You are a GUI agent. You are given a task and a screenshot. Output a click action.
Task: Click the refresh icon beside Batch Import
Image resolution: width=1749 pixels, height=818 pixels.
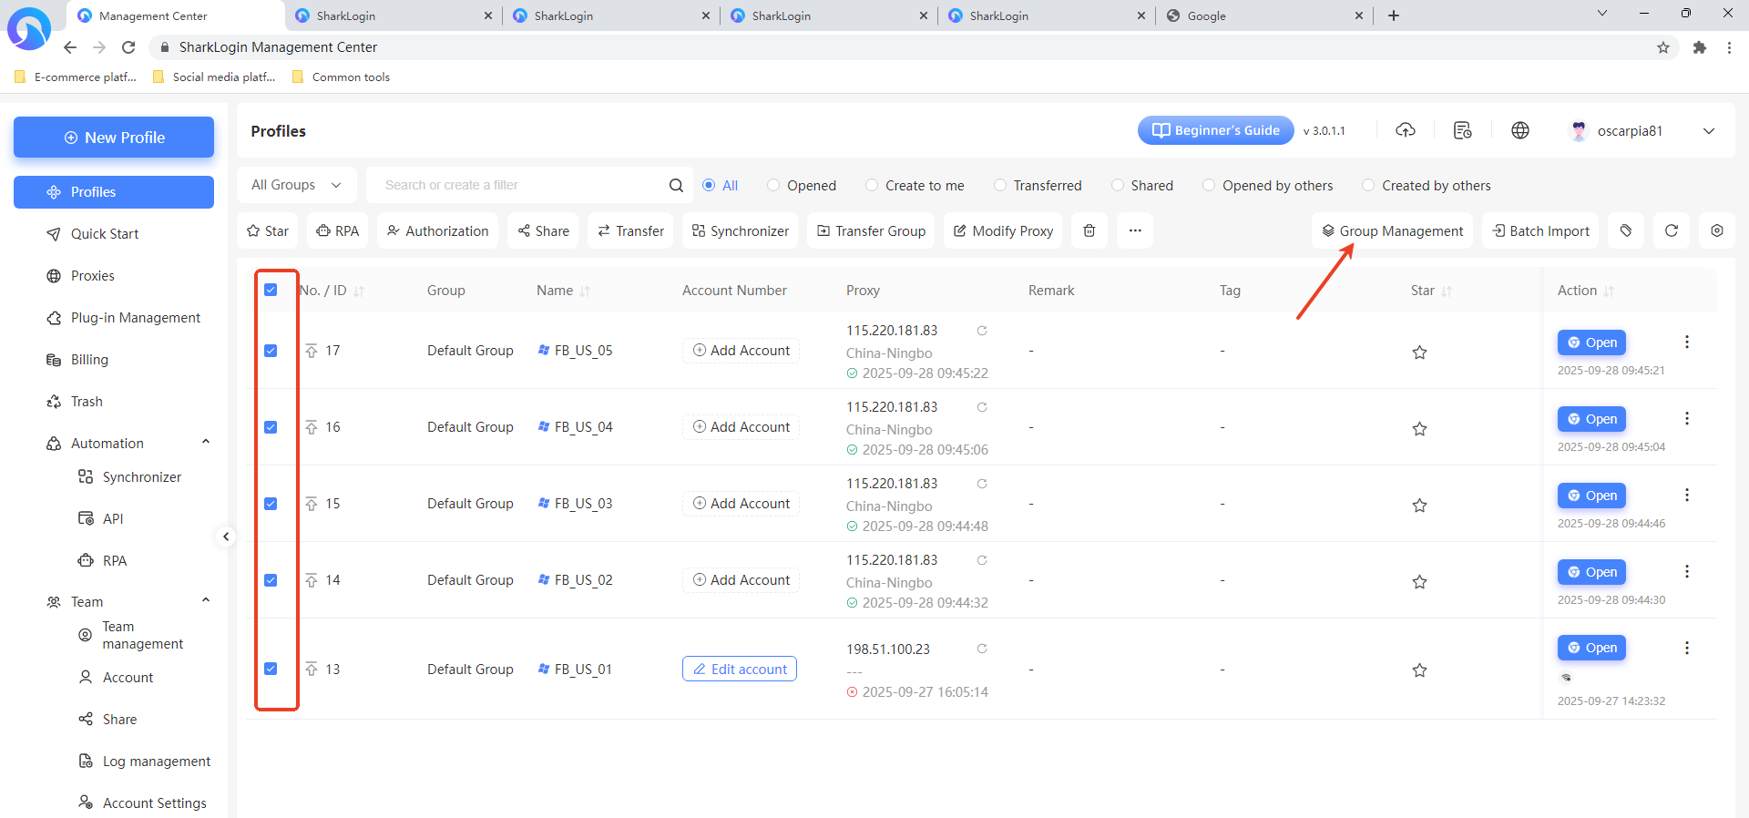tap(1671, 231)
